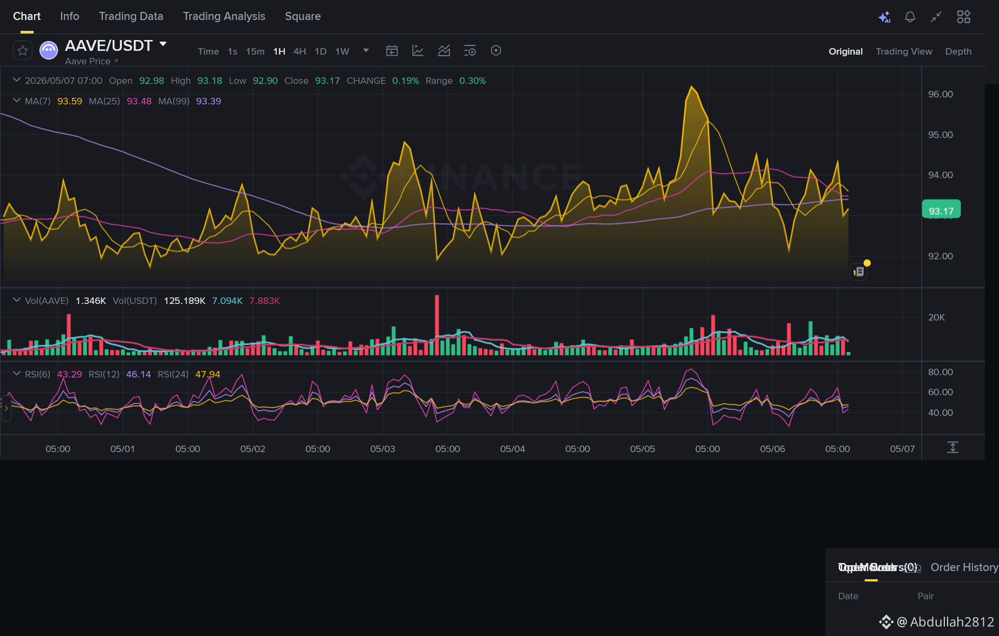Open the AI assistant sparkle icon
This screenshot has height=636, width=999.
(884, 17)
